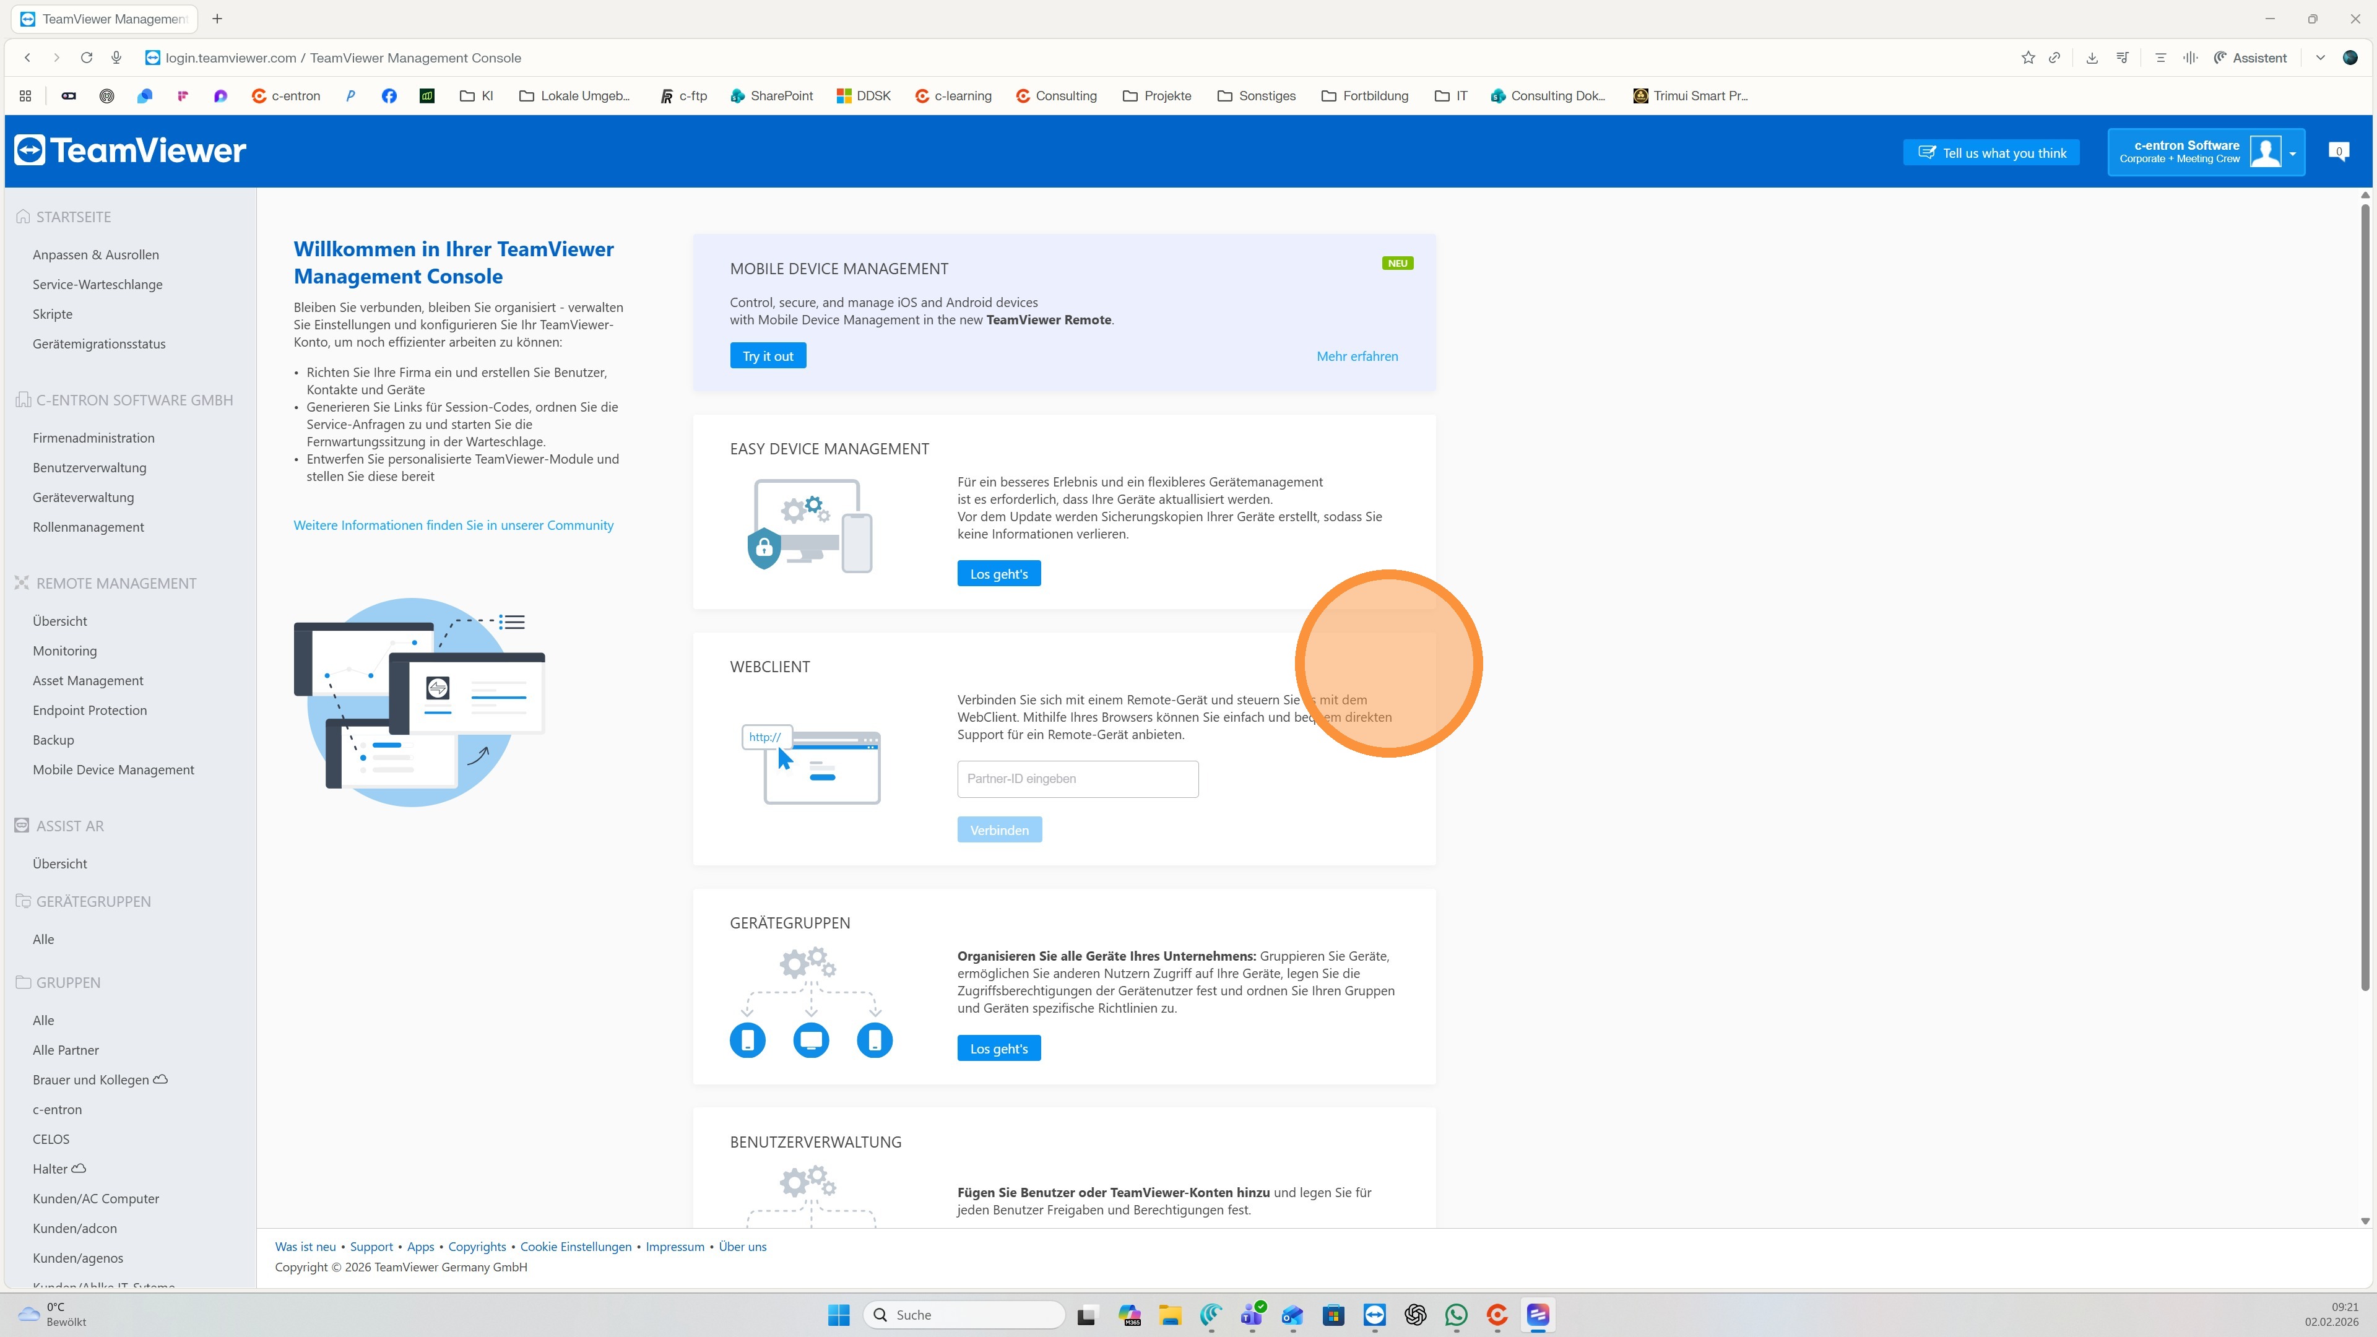Open the notifications speech bubble icon
Image resolution: width=2377 pixels, height=1337 pixels.
(x=2338, y=151)
